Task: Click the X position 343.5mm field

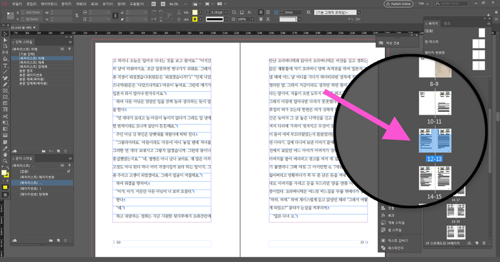Action: coord(33,12)
